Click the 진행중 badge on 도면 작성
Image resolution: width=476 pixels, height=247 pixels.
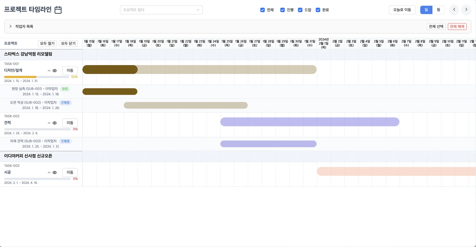pos(65,103)
